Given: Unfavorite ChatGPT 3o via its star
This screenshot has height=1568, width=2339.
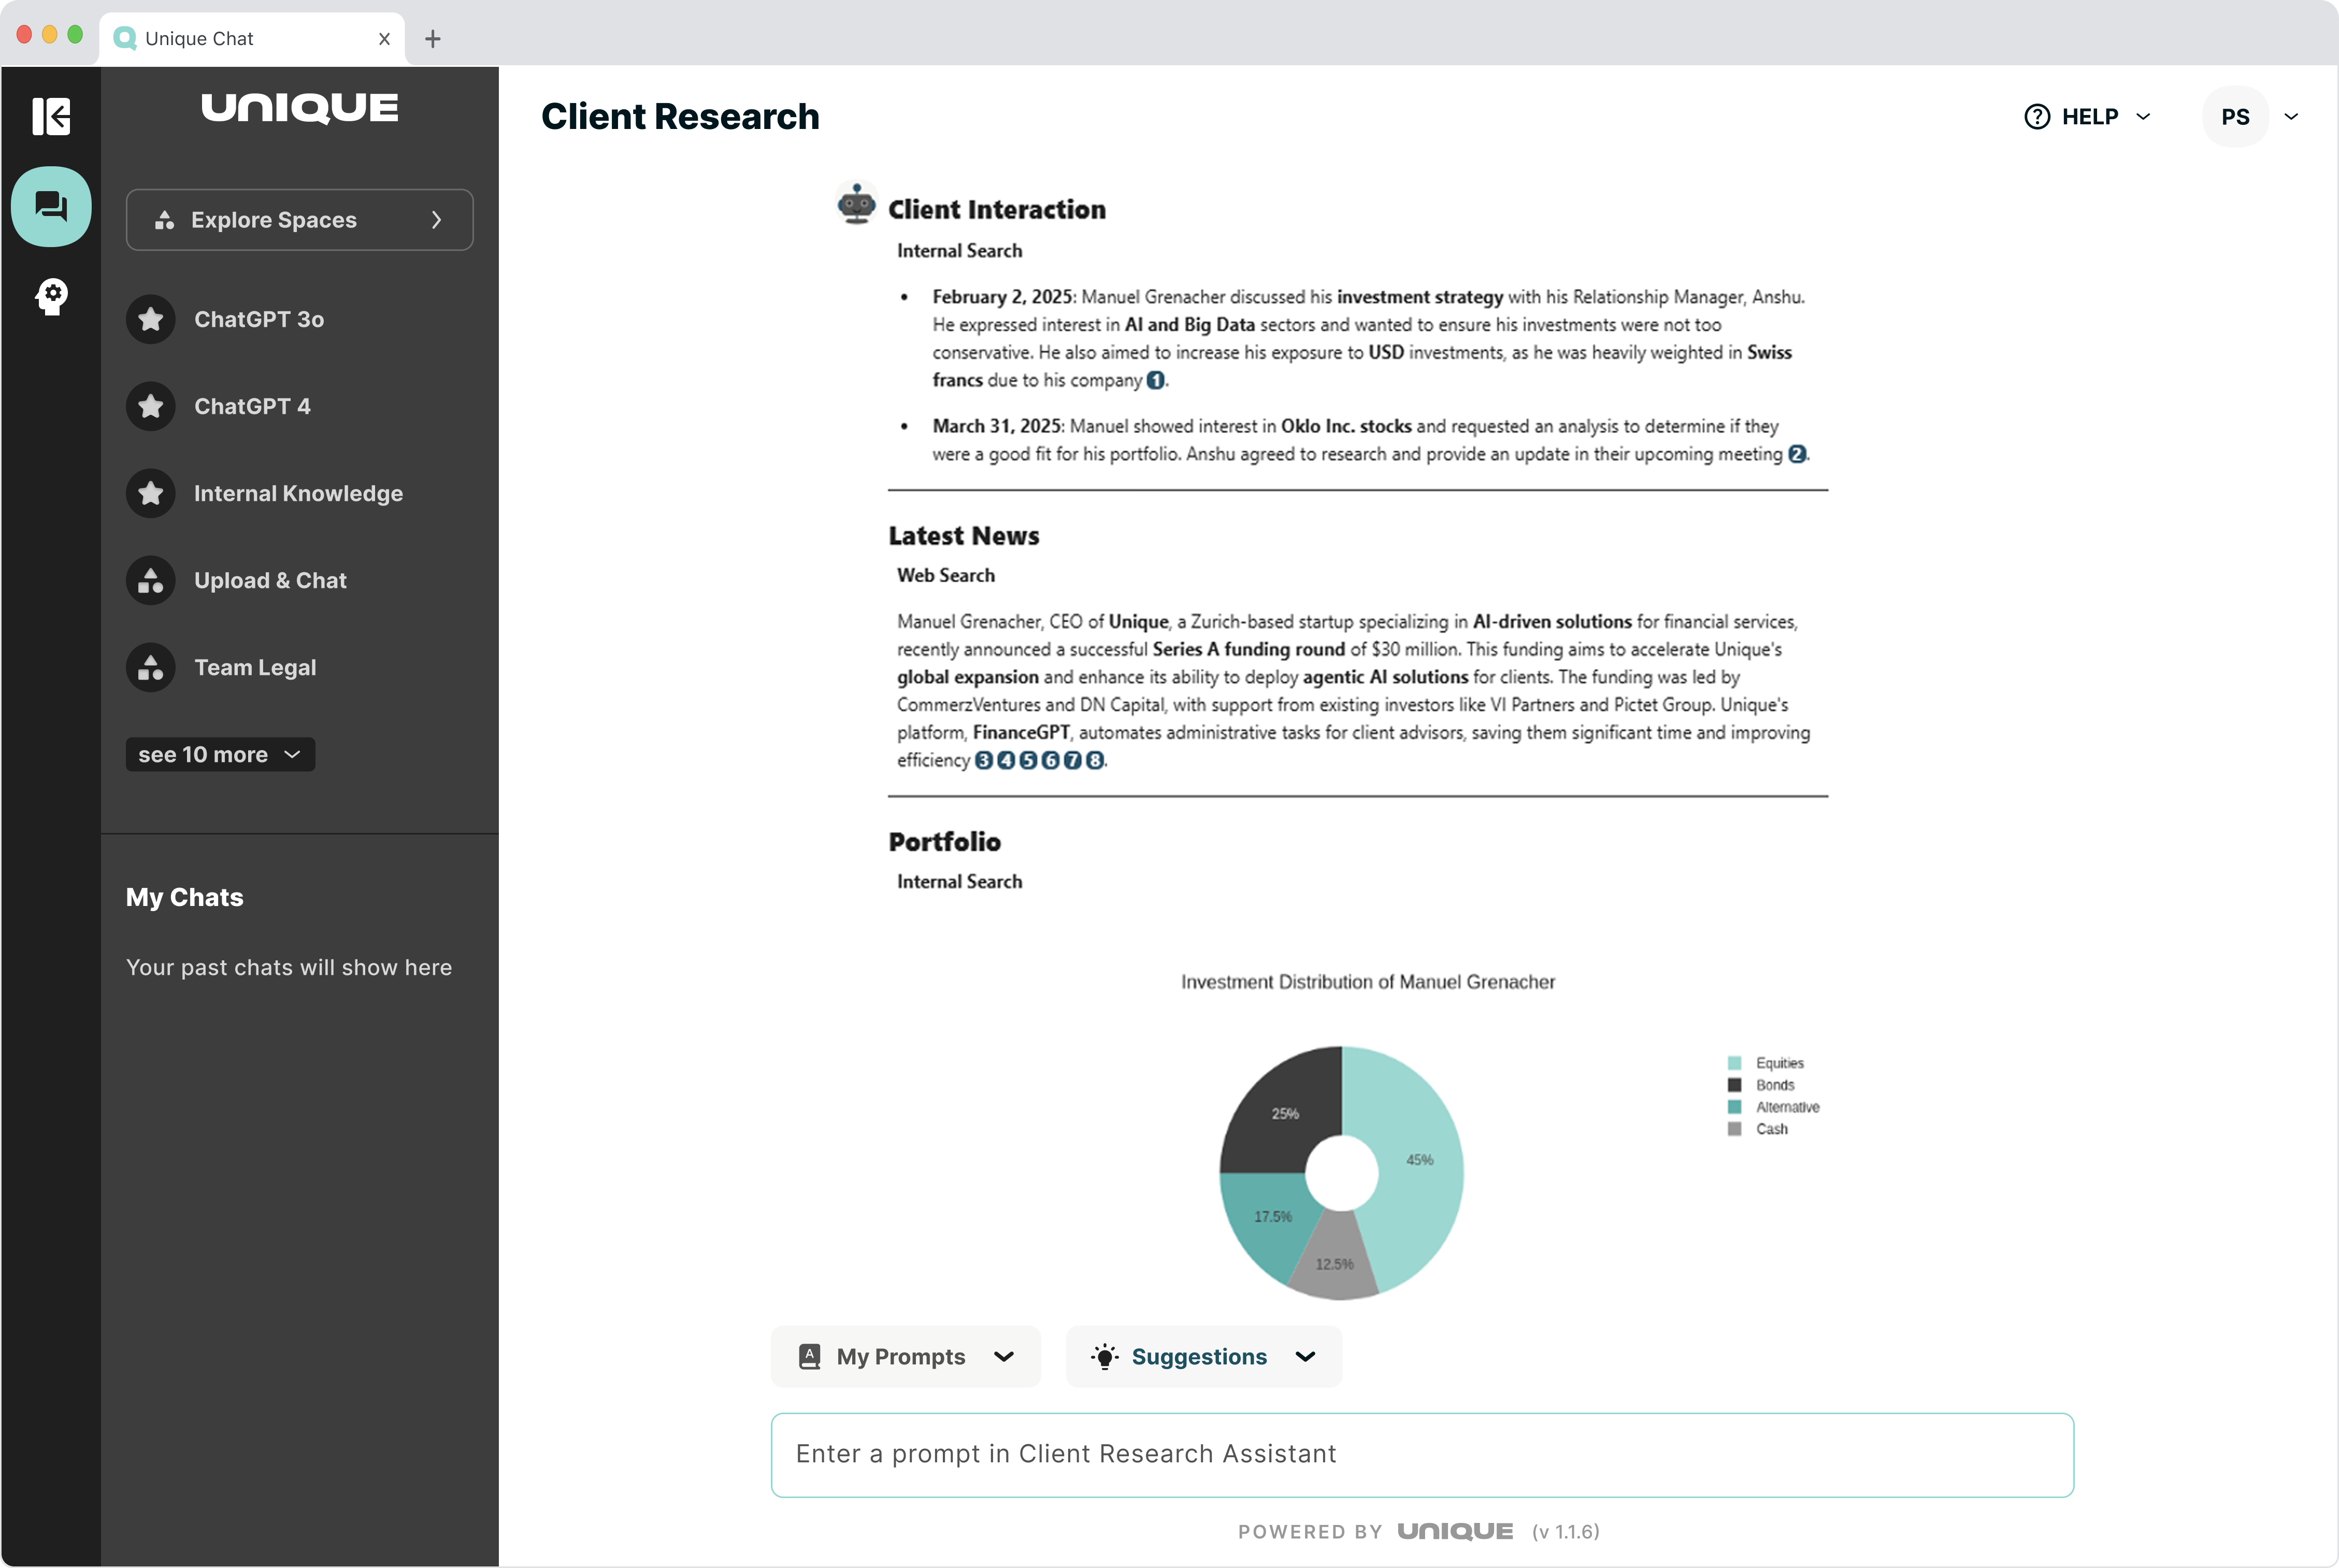Looking at the screenshot, I should (x=151, y=319).
